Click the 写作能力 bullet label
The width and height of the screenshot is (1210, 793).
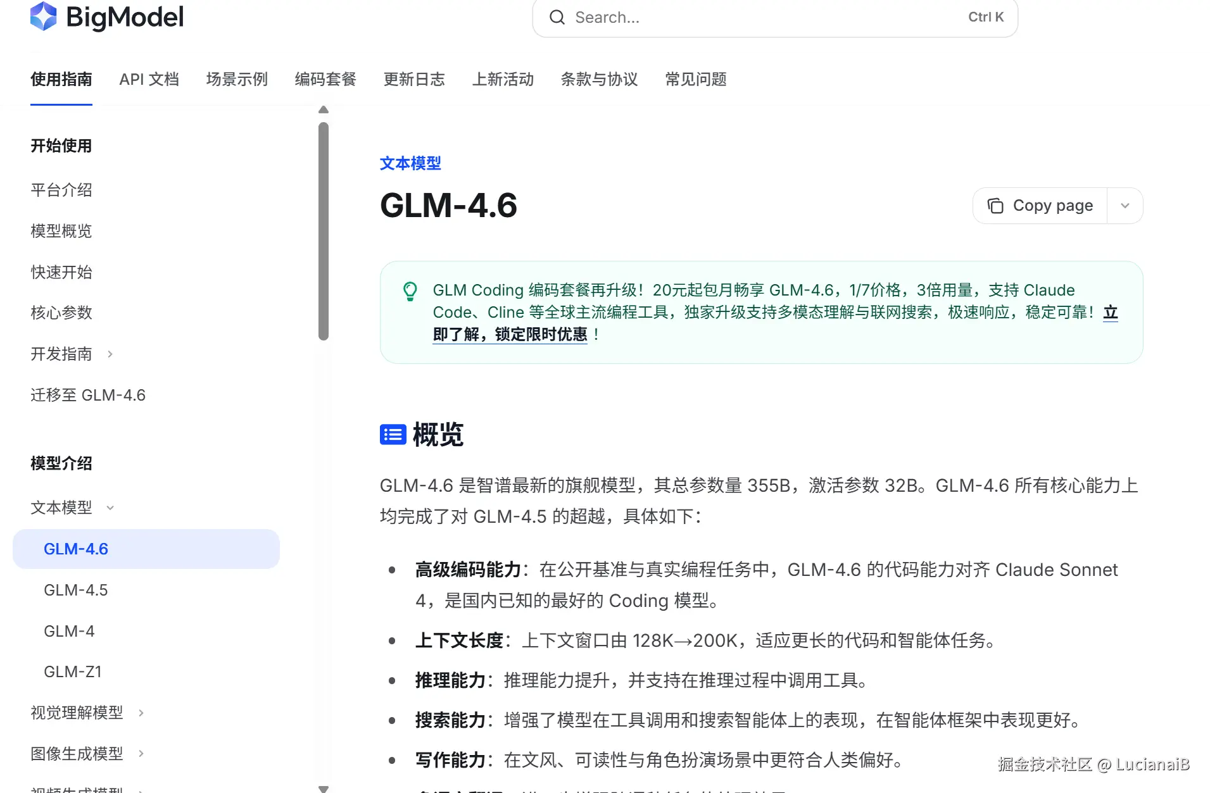450,760
